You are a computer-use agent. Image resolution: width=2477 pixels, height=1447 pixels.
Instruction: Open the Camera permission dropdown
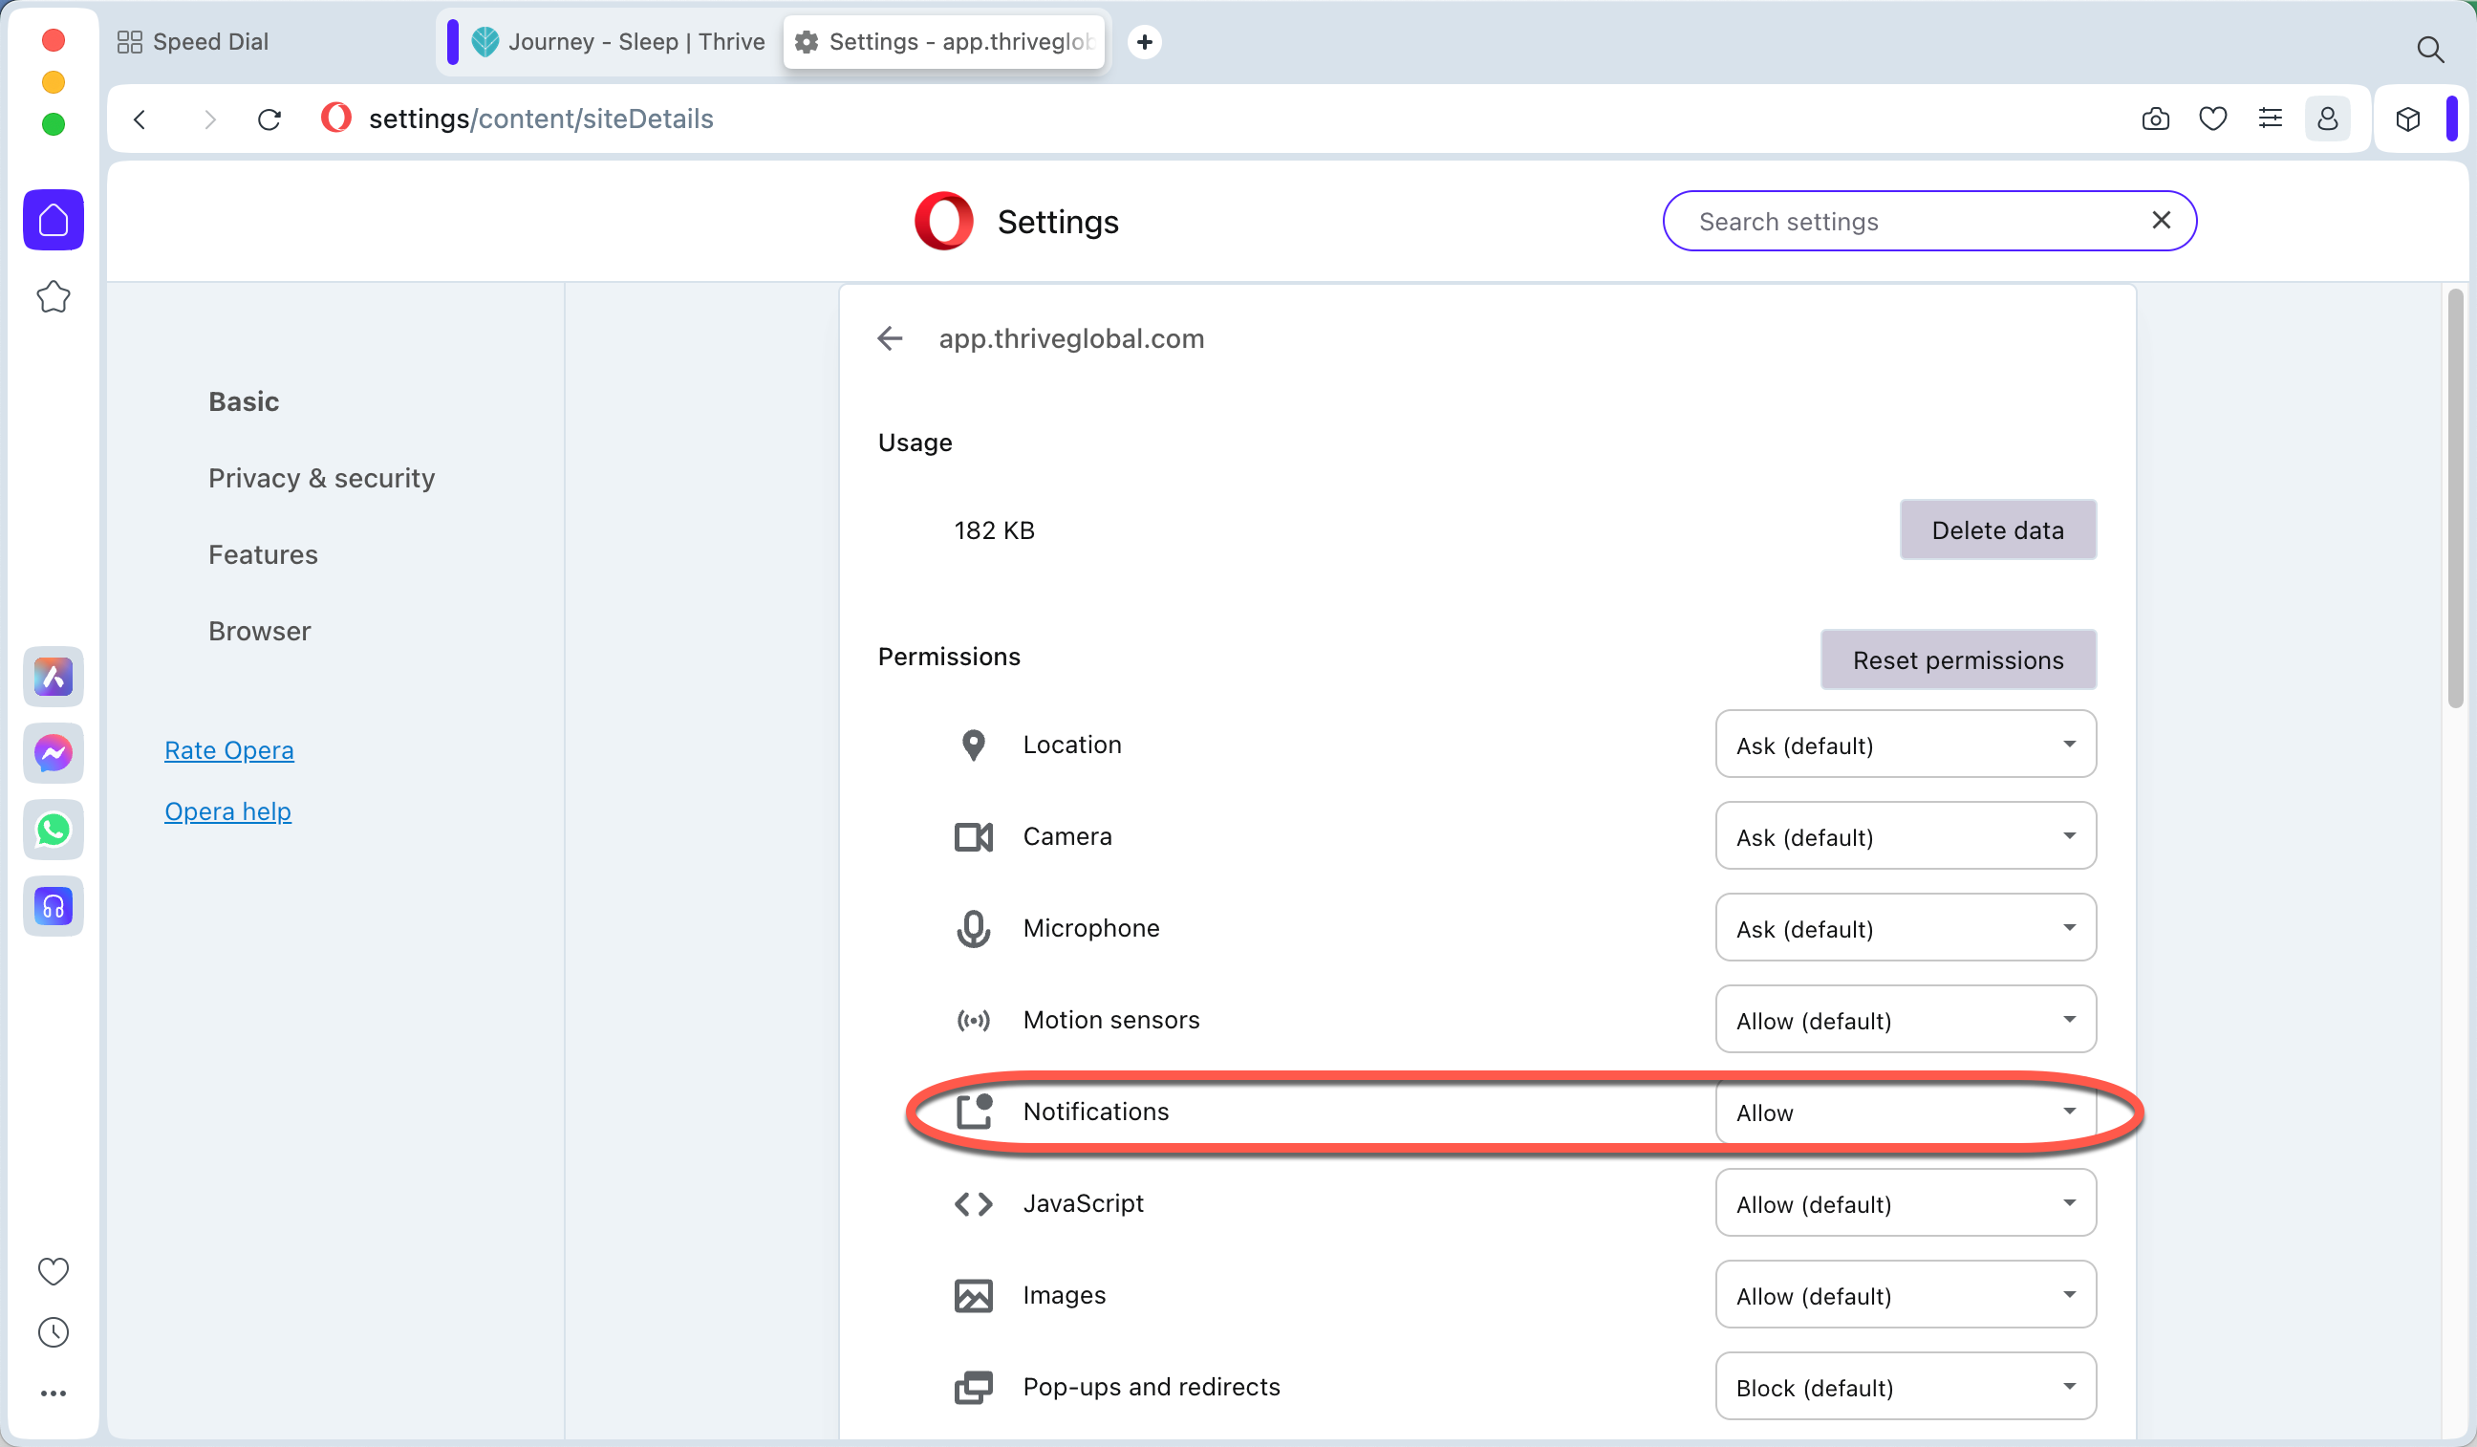click(1905, 835)
